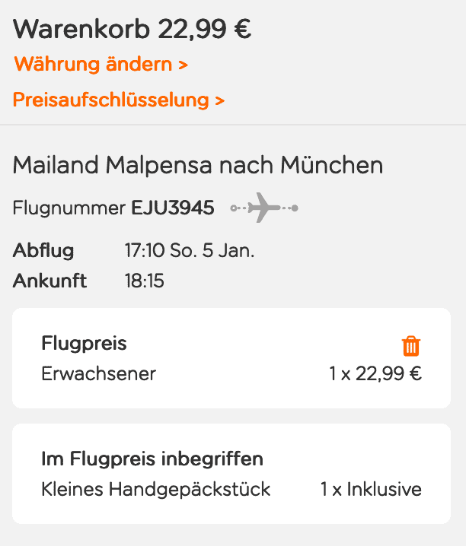Screen dimensions: 466x546
Task: Select the arrival time 18:15
Action: pos(145,281)
